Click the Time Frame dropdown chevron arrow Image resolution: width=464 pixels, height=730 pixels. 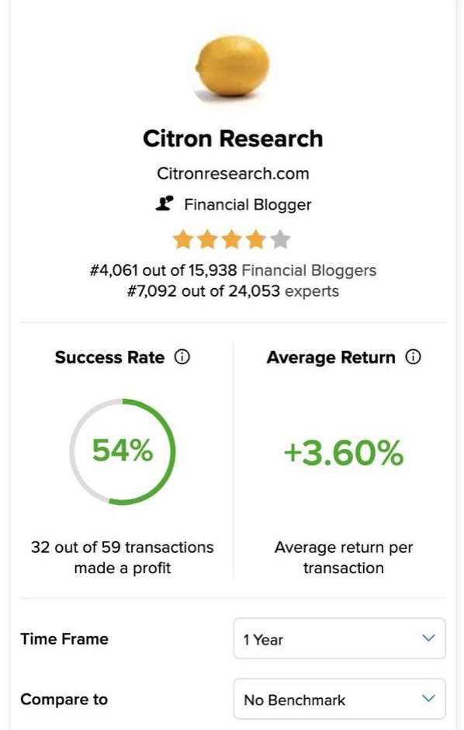click(428, 638)
